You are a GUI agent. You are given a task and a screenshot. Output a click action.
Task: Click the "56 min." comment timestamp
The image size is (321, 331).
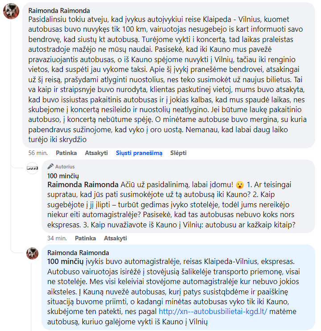click(38, 153)
